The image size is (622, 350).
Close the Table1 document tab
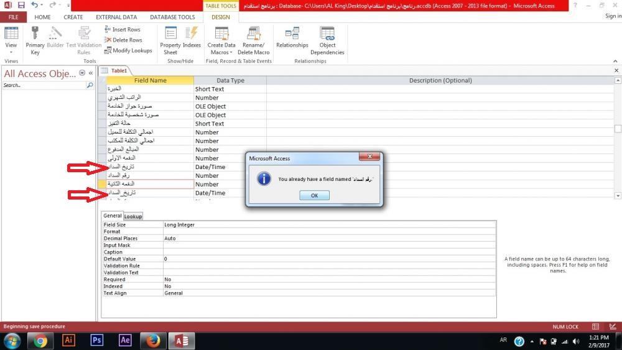616,70
